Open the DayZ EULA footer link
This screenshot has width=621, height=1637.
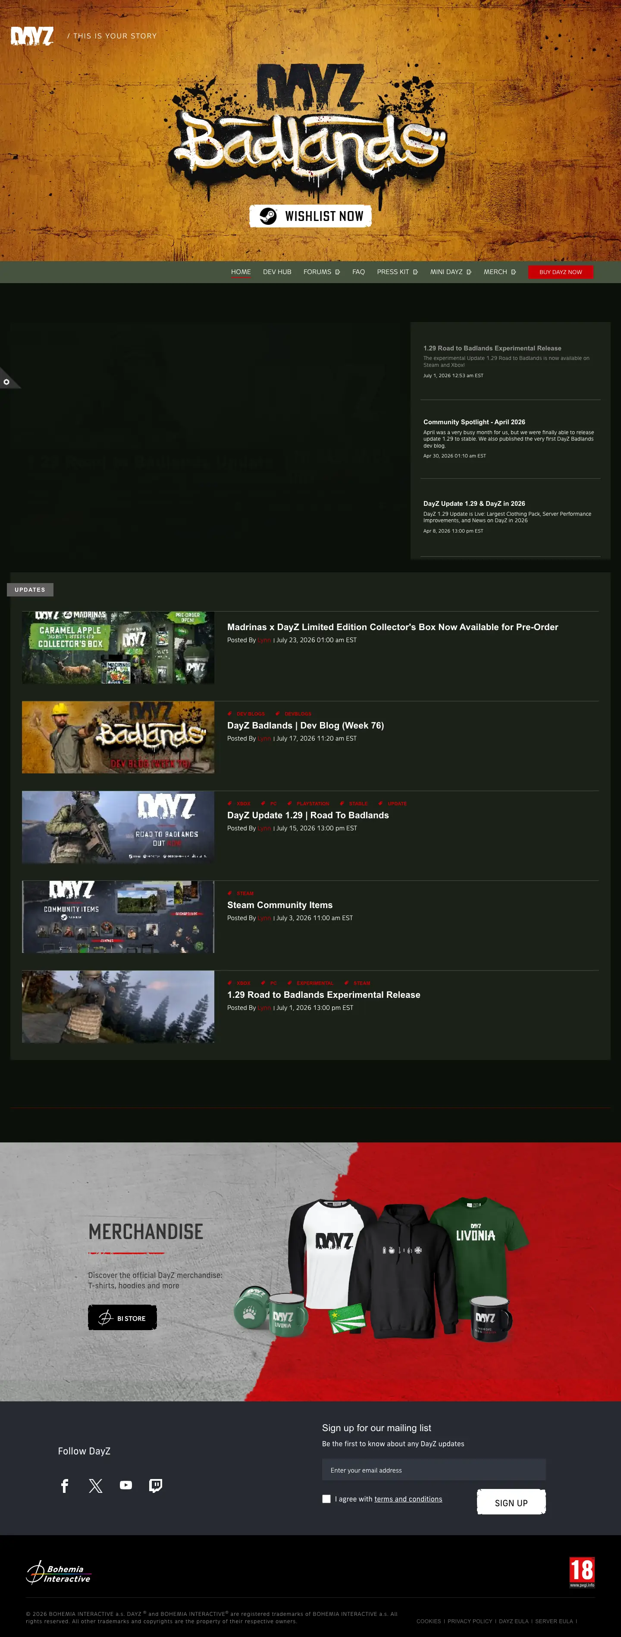514,1621
